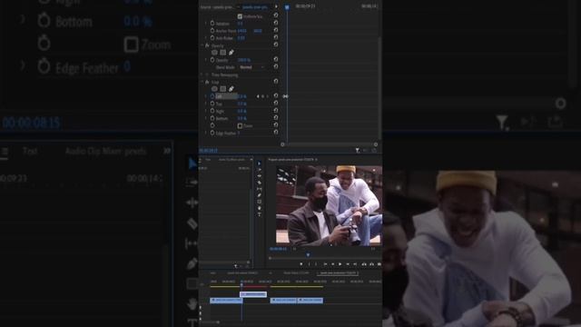
Task: Expand the Crop Bottom property row
Action: tap(206, 118)
